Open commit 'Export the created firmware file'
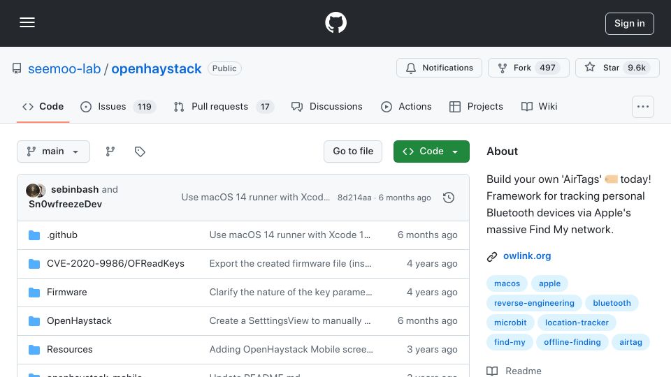 click(x=290, y=264)
